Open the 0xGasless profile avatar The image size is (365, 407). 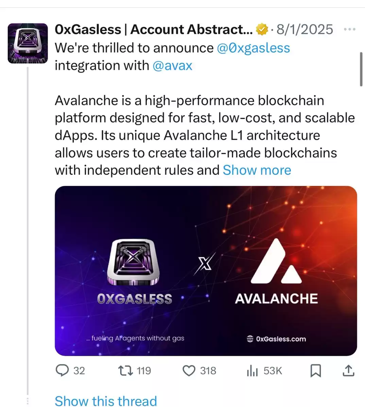28,43
